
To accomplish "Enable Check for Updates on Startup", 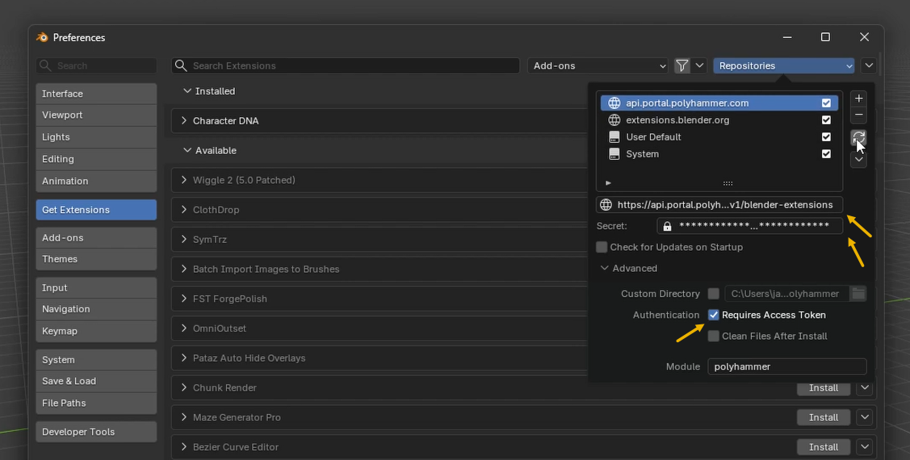I will [602, 247].
